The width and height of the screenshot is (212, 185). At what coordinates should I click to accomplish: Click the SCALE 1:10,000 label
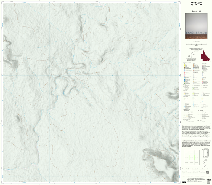196,41
